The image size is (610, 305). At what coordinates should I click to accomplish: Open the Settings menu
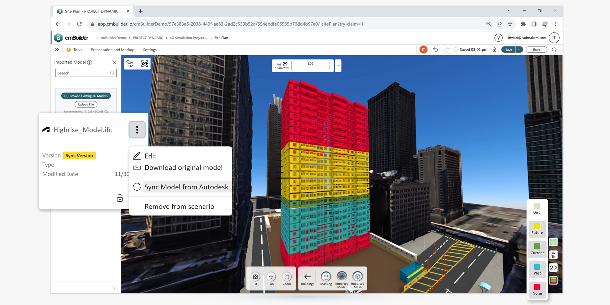point(149,50)
